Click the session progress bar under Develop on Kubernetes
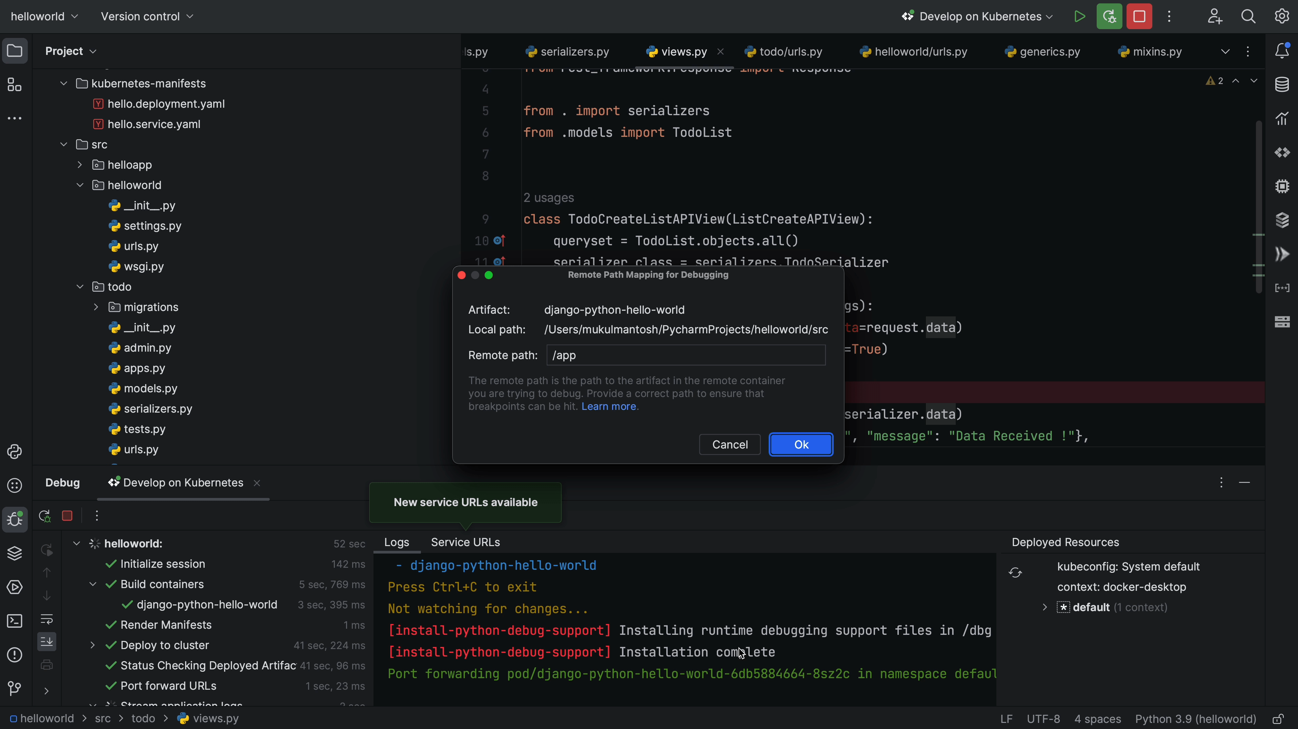This screenshot has width=1298, height=729. tap(183, 500)
